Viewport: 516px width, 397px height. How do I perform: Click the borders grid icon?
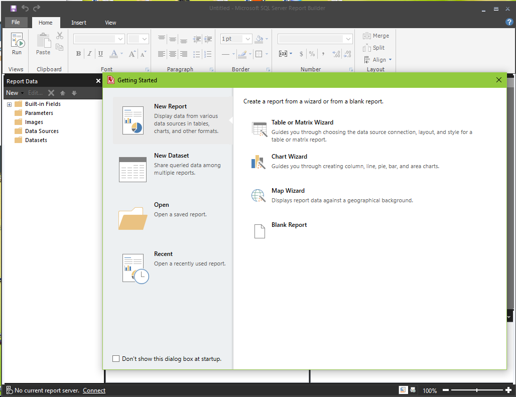[x=259, y=54]
